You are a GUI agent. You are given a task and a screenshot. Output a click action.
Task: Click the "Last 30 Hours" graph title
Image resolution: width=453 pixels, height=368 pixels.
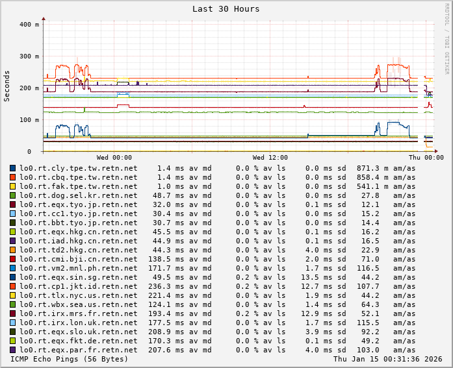coord(226,9)
